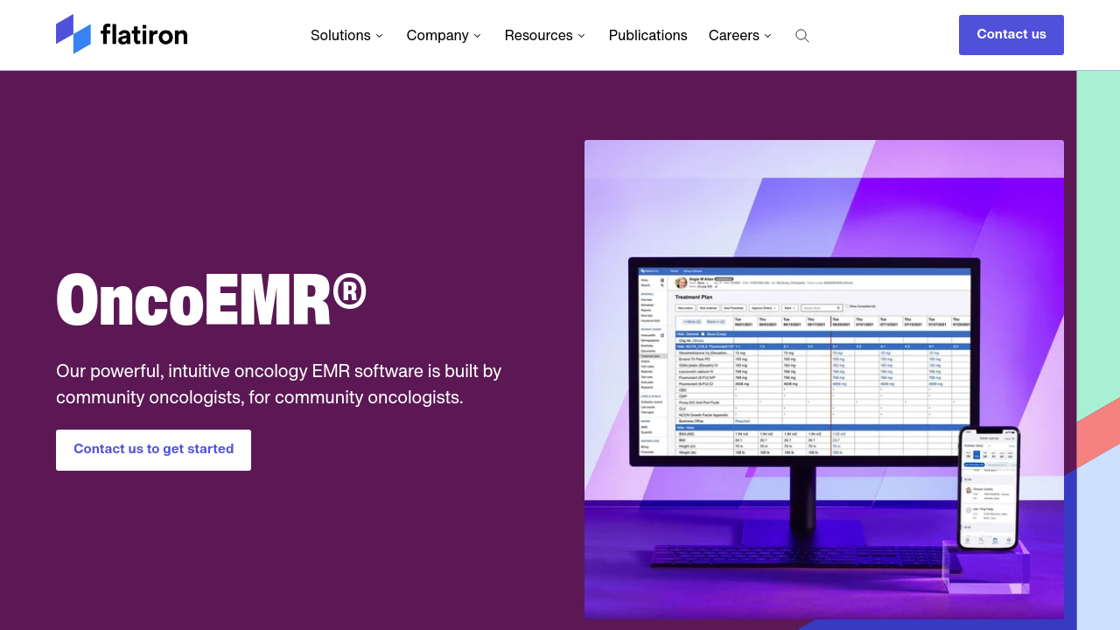Viewport: 1120px width, 630px height.
Task: Select day 29 on the phone's date strip
Action: (x=976, y=456)
